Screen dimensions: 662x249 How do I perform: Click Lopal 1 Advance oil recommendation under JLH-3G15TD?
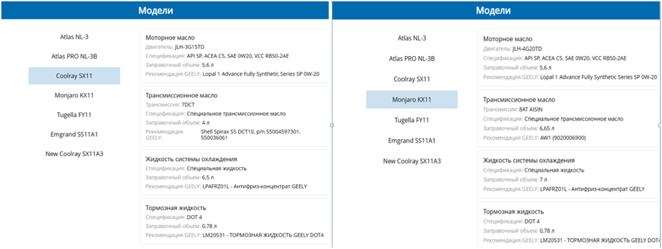[x=260, y=74]
